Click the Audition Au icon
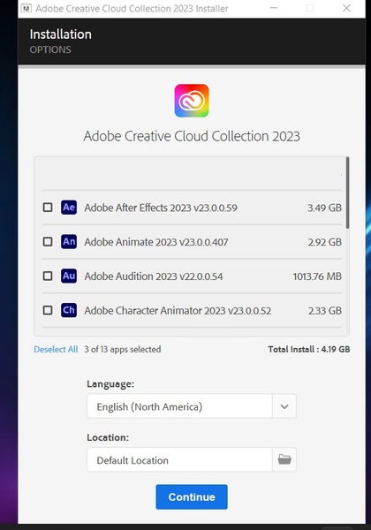 69,276
